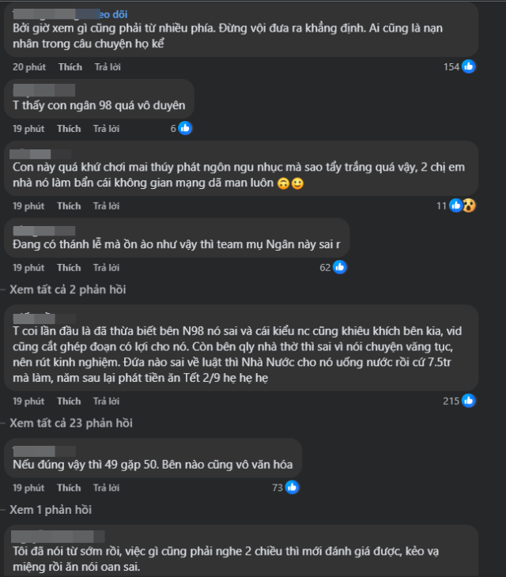Viewport: 506px width, 577px height.
Task: Click the like reaction icon beside 62
Action: (340, 268)
